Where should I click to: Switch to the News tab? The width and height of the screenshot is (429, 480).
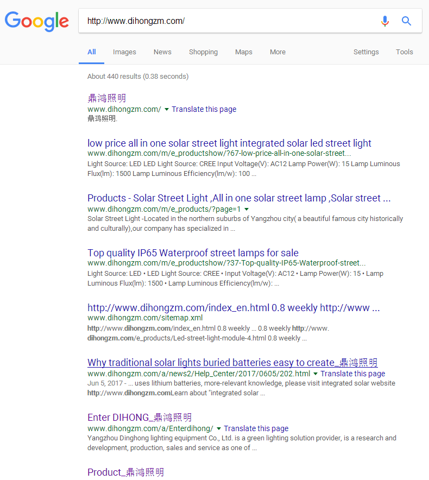pos(162,52)
